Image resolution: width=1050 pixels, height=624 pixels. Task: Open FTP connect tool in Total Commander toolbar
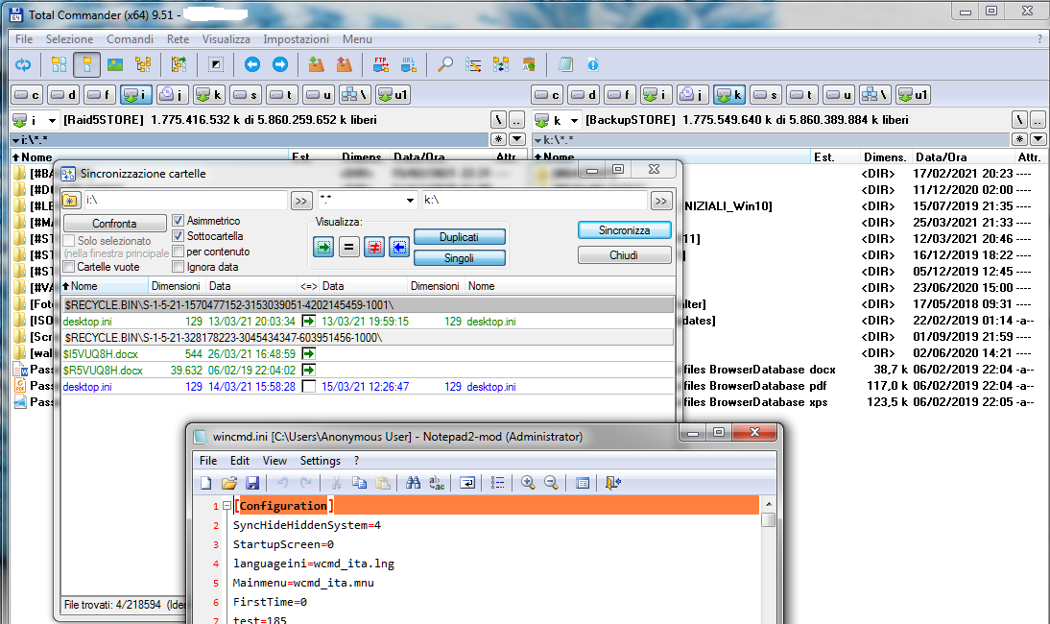pos(381,65)
